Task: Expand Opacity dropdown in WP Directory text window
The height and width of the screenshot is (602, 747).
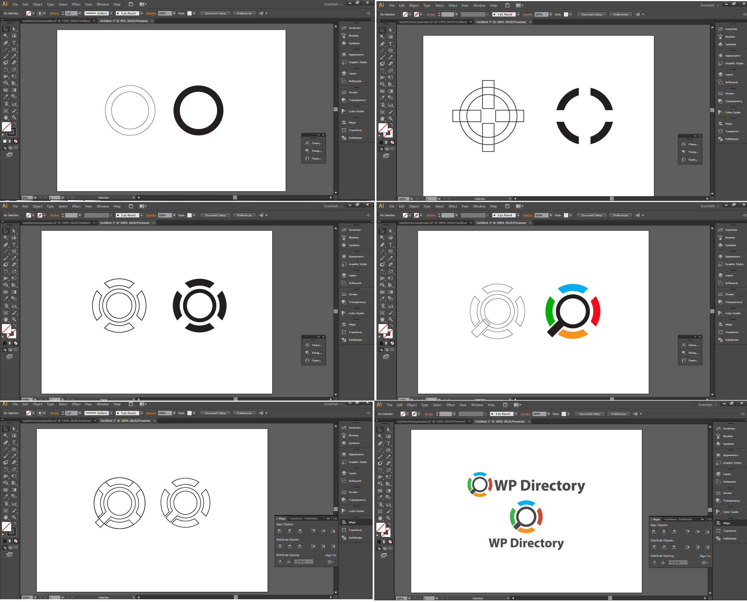Action: [548, 414]
